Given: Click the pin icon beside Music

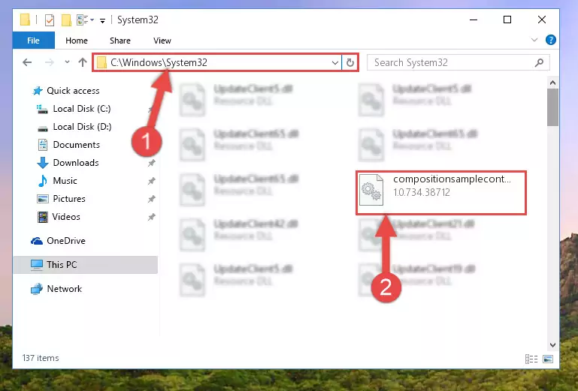Looking at the screenshot, I should [152, 181].
